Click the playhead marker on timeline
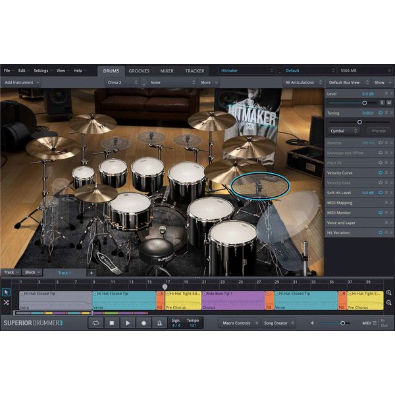 click(165, 287)
